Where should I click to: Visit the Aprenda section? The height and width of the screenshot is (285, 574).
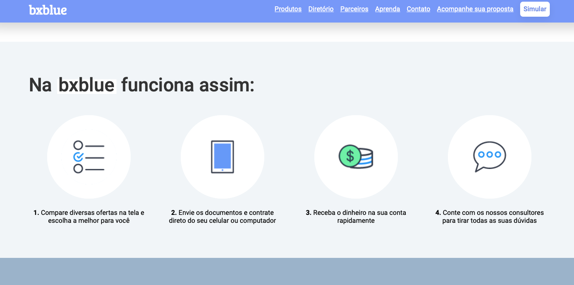[387, 9]
